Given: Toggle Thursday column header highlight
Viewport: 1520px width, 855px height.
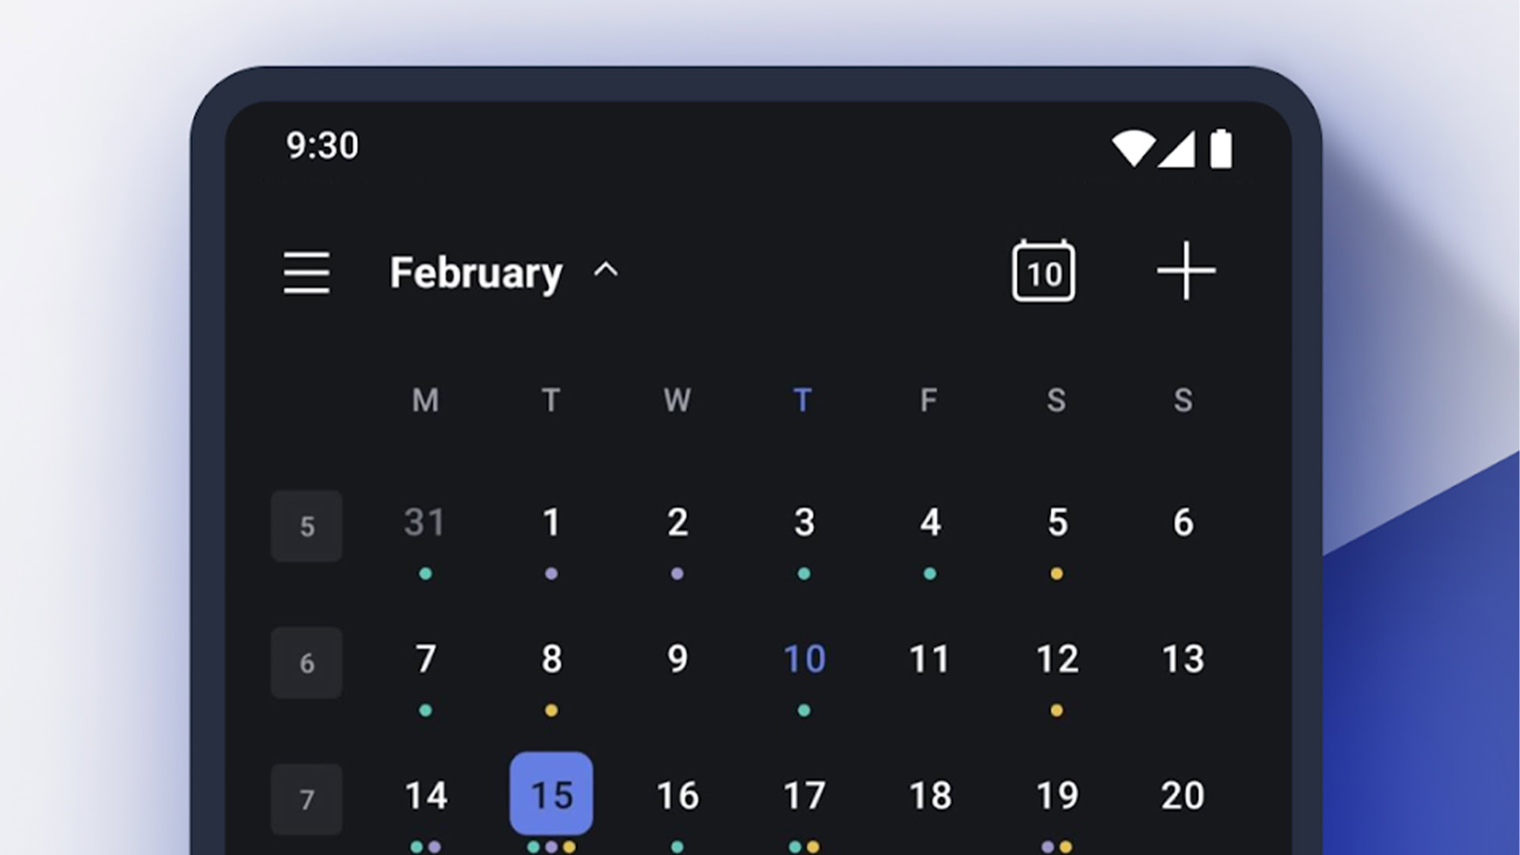Looking at the screenshot, I should point(802,400).
